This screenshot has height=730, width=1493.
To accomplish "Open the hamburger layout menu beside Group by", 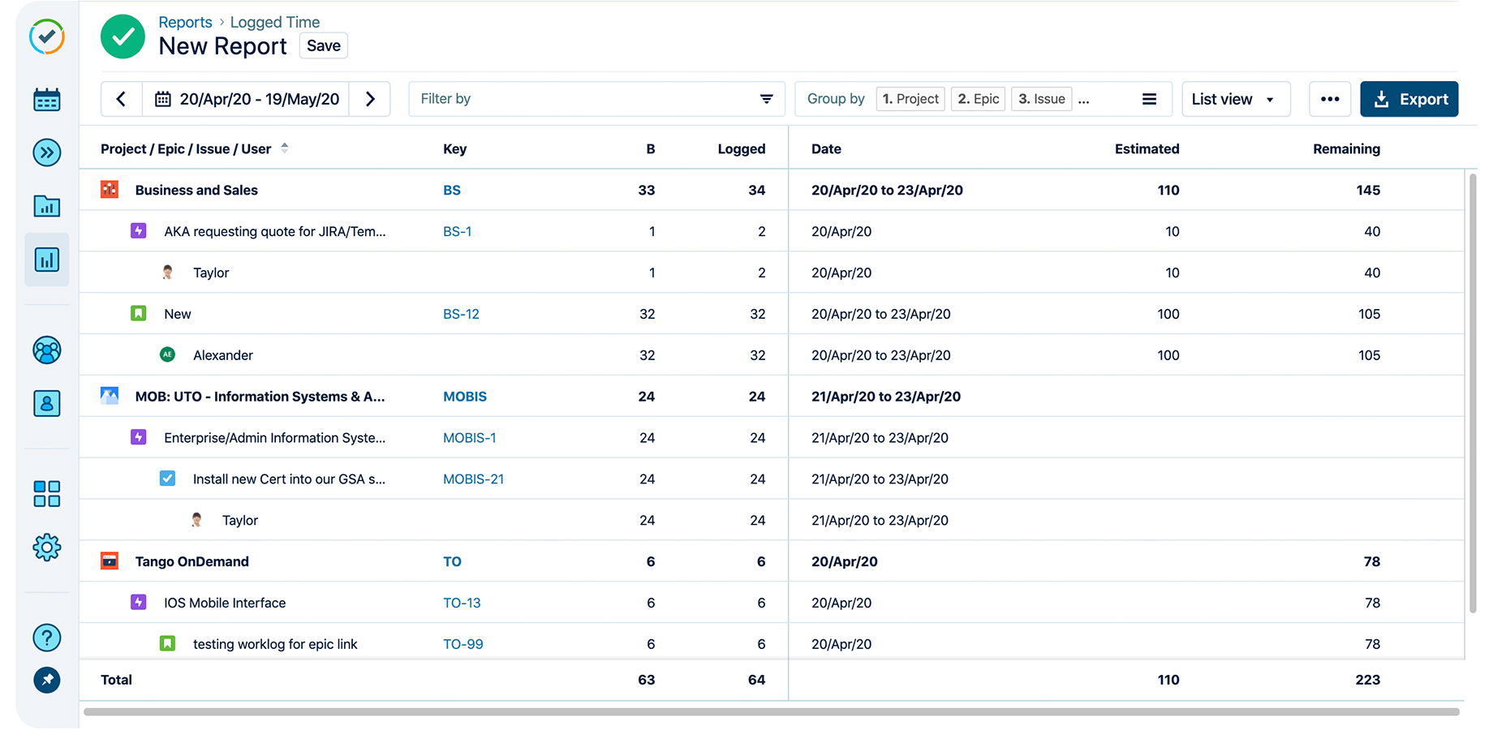I will click(1149, 98).
